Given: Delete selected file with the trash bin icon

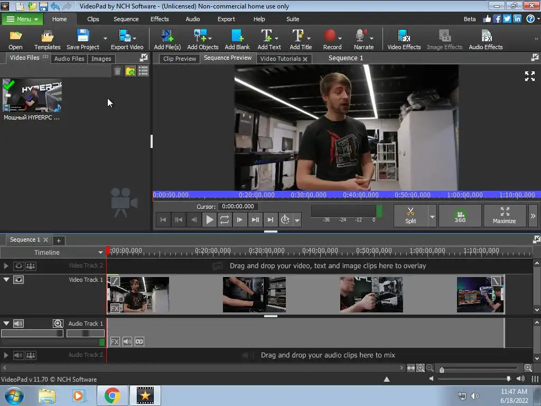Looking at the screenshot, I should click(117, 71).
